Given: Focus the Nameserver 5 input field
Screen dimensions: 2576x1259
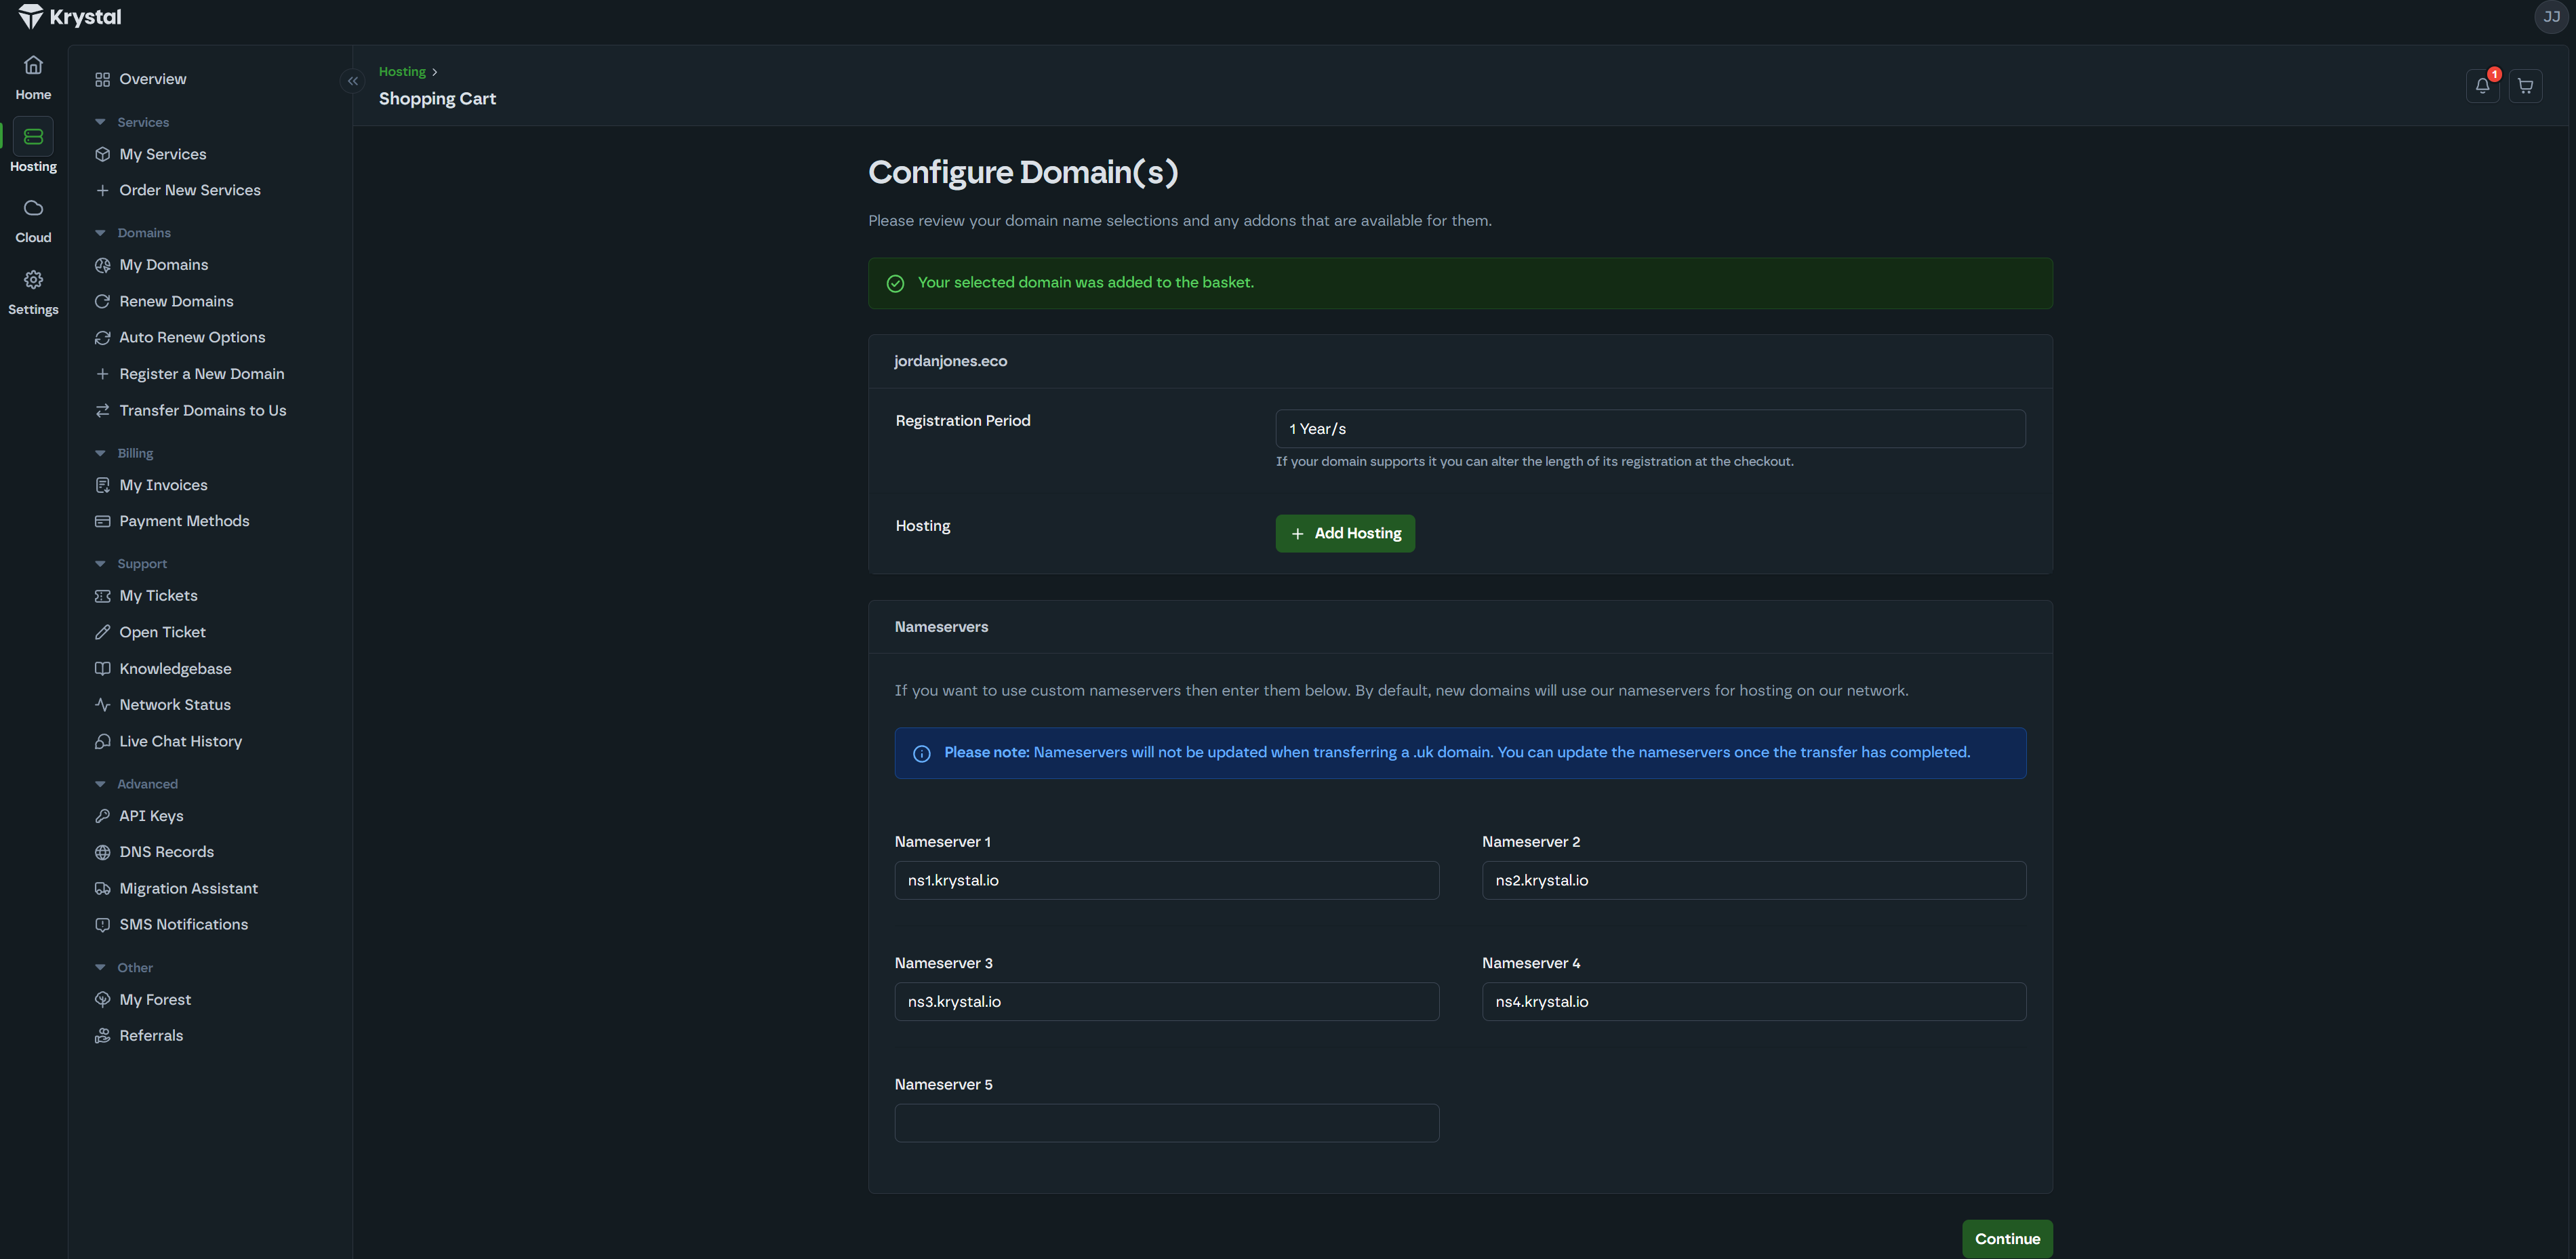Looking at the screenshot, I should coord(1166,1123).
